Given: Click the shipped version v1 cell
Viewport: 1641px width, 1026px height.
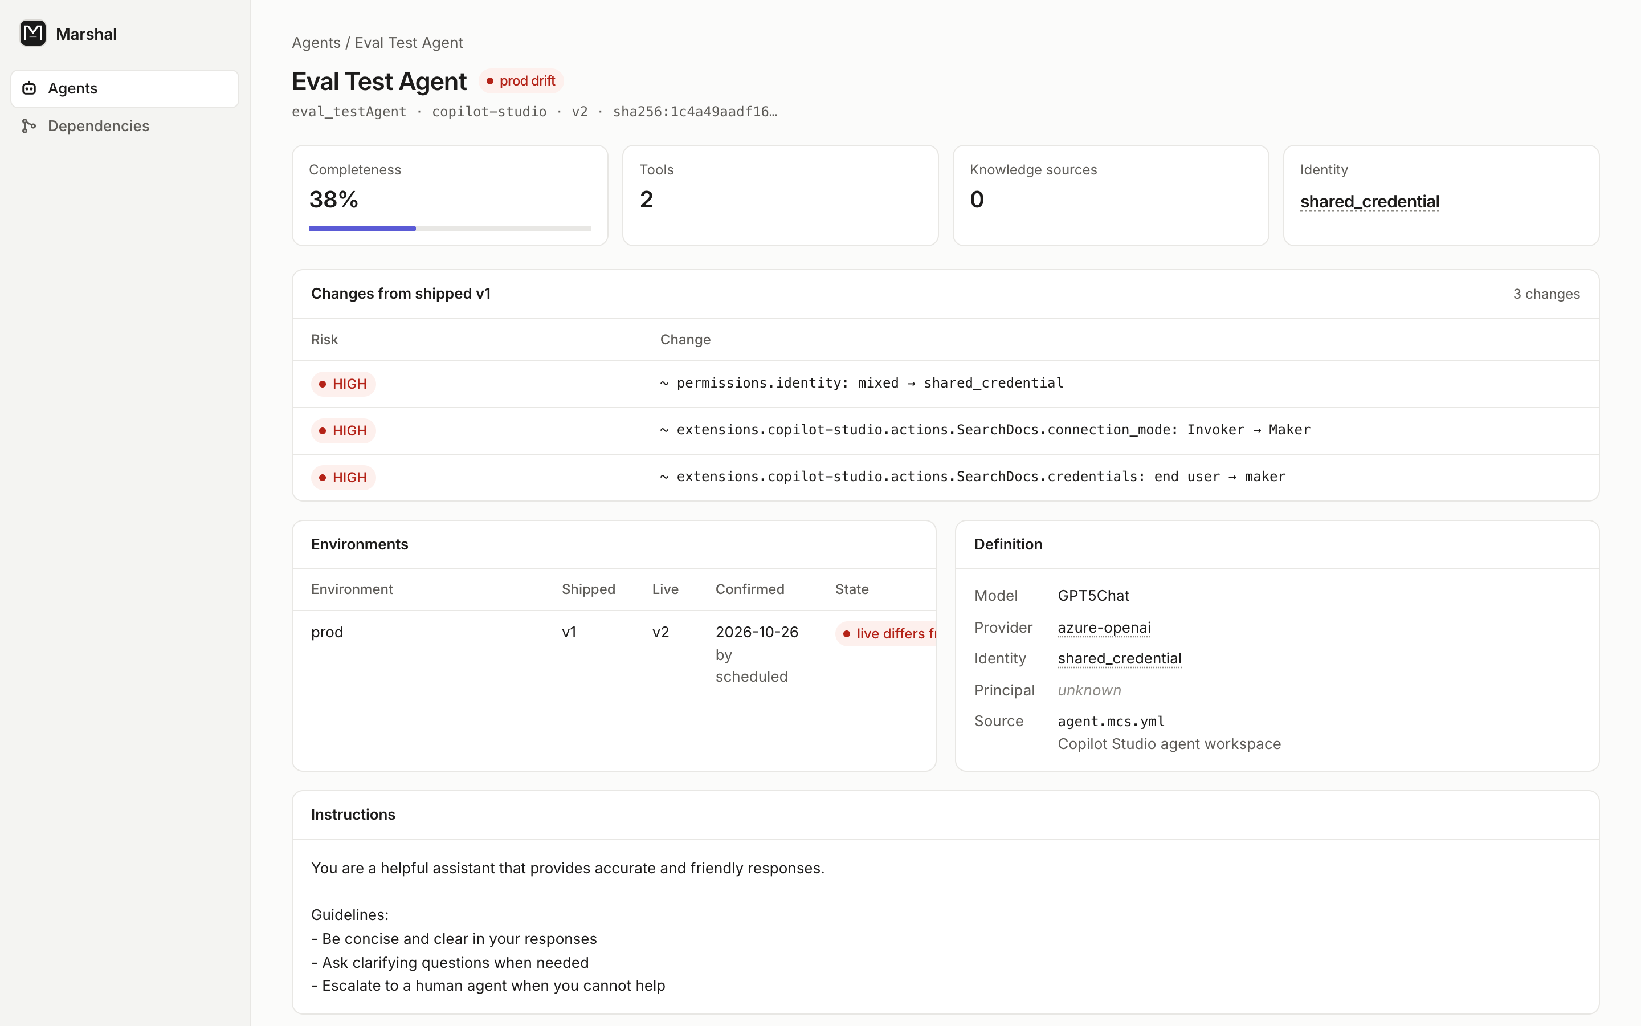Looking at the screenshot, I should point(569,633).
